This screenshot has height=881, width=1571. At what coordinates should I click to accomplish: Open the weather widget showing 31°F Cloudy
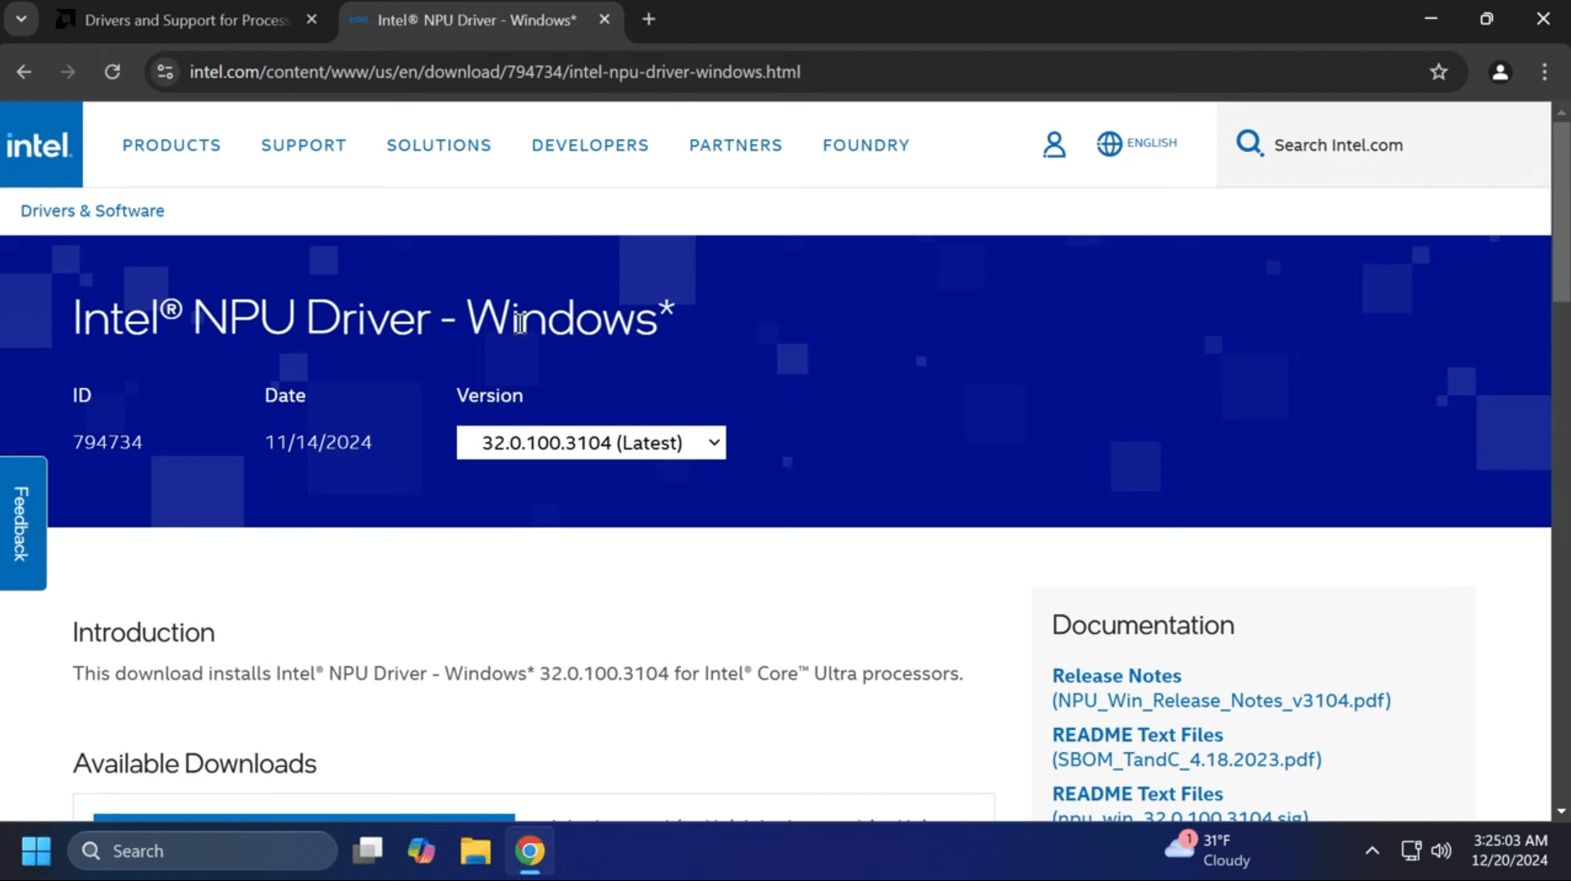[1208, 851]
